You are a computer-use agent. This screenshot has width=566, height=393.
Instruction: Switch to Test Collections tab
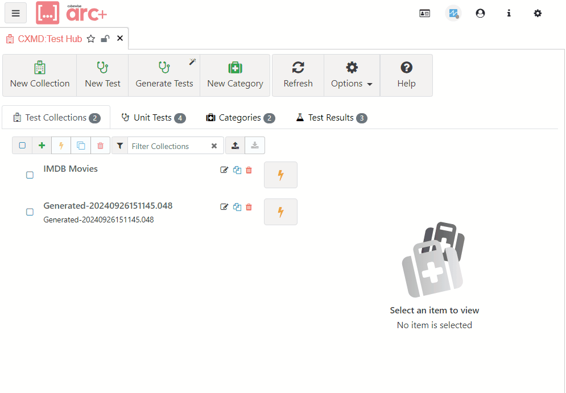[x=56, y=118]
